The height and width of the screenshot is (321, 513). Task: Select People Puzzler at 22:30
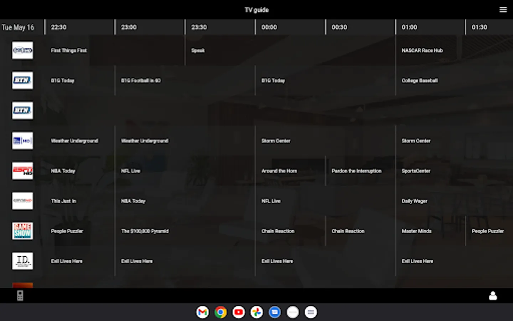67,231
